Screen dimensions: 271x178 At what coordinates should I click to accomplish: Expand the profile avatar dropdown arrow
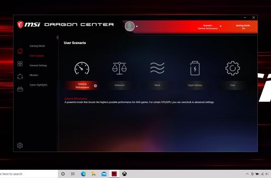pos(137,27)
